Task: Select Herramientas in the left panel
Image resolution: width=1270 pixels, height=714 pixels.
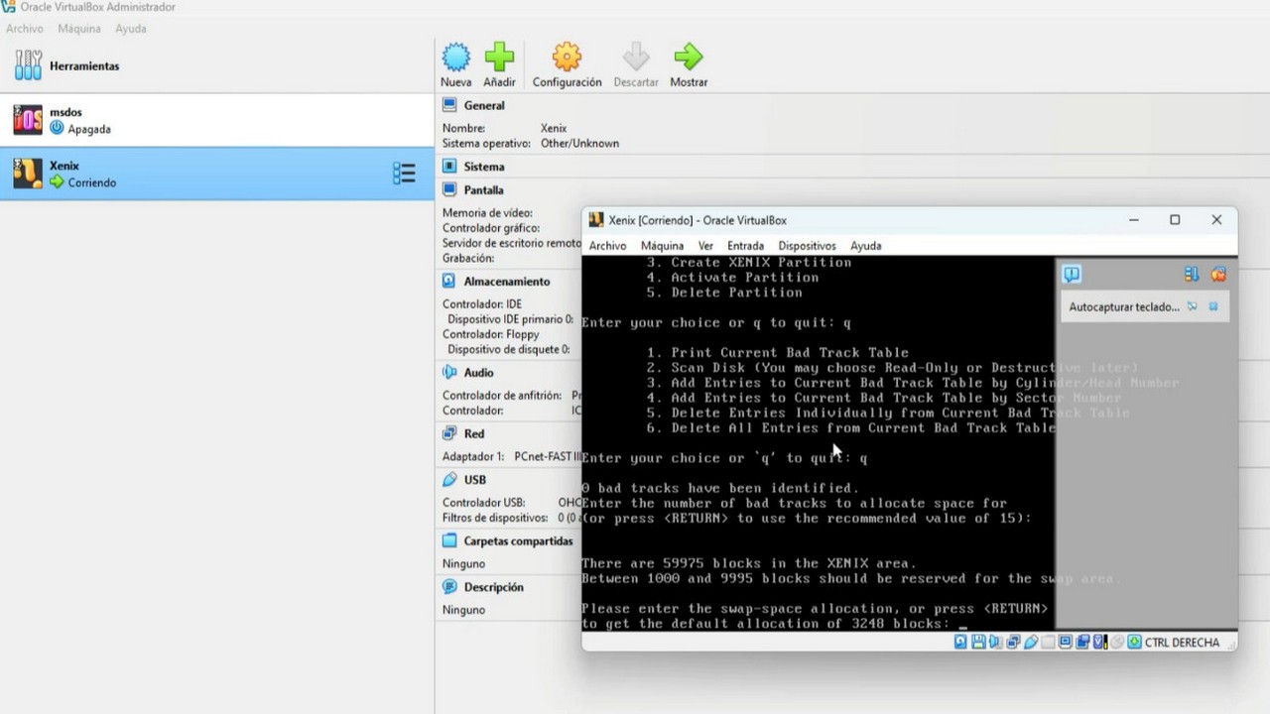Action: [x=217, y=65]
